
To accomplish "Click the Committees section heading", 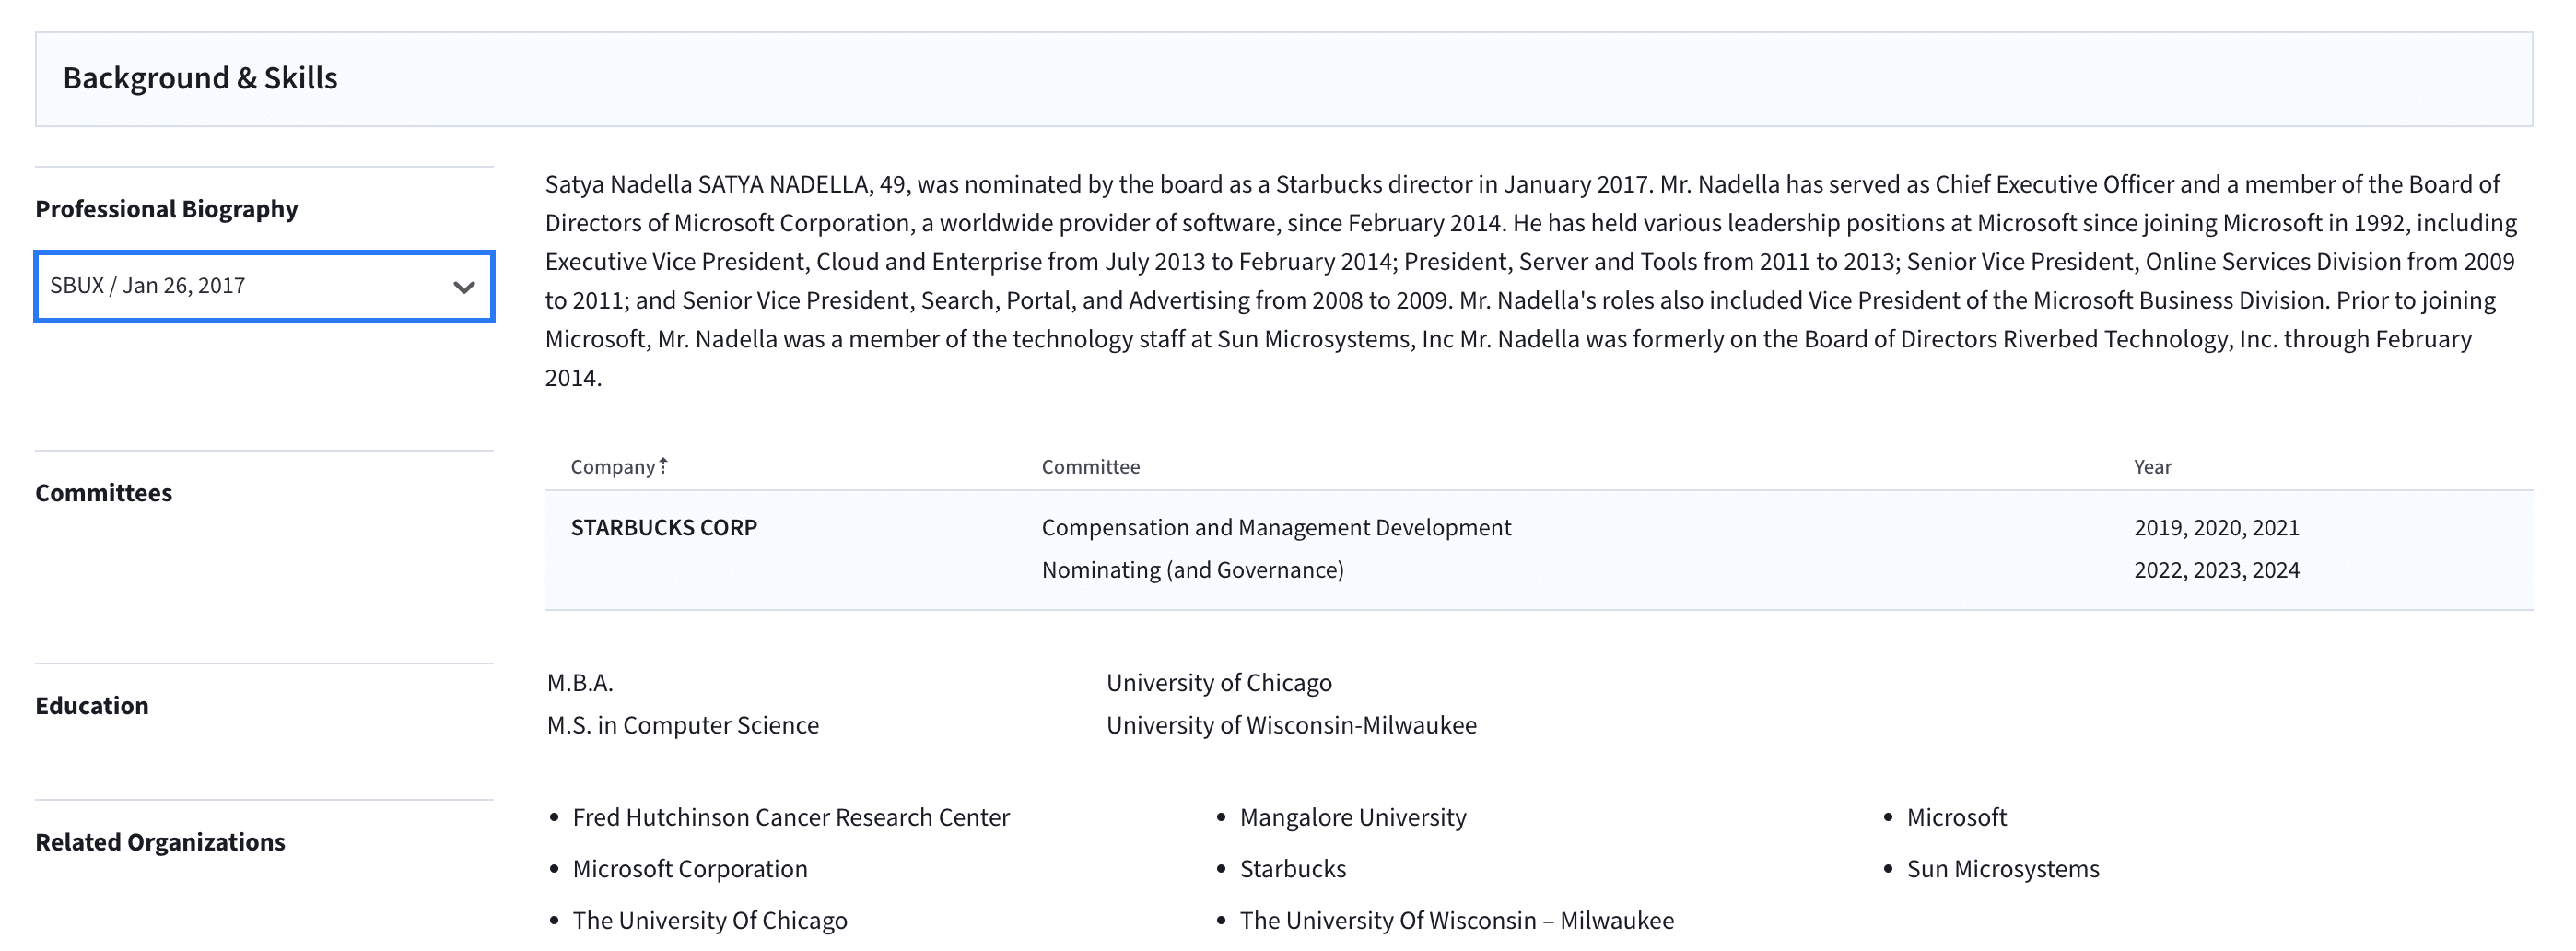I will (x=104, y=493).
